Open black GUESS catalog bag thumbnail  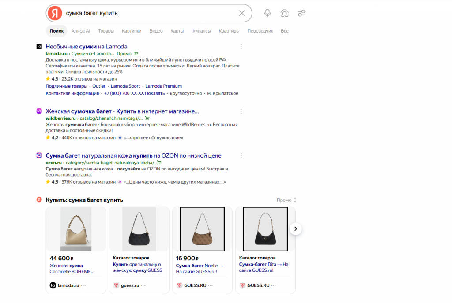[139, 229]
